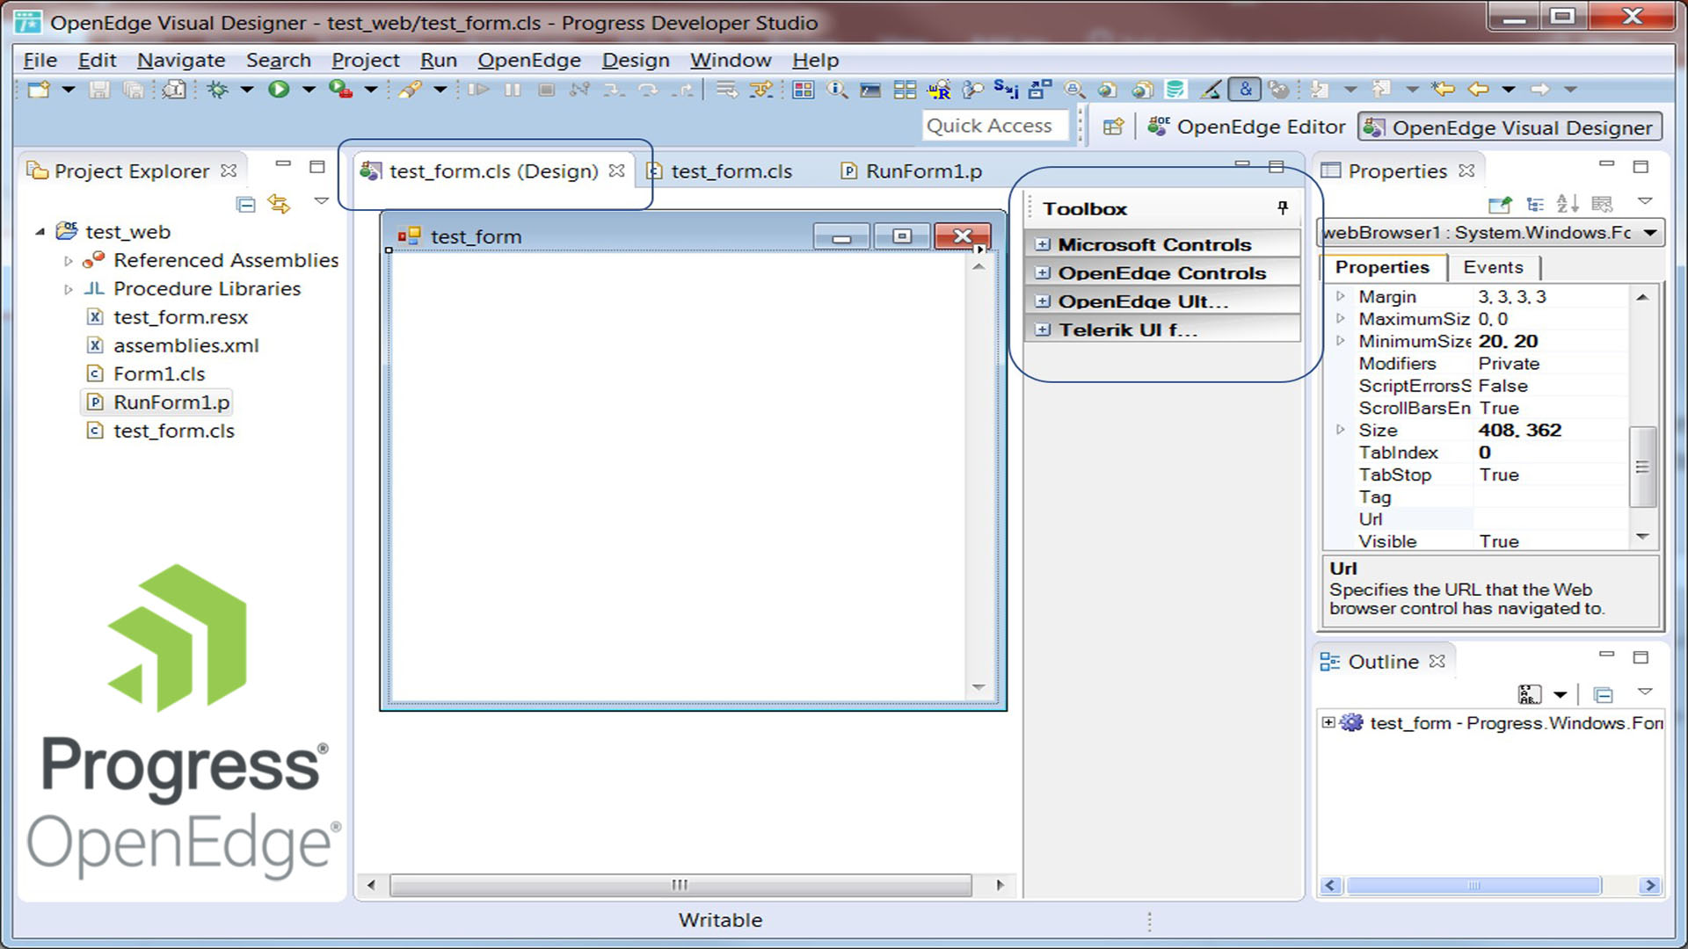Open the Debug dropdown arrow

pos(247,90)
